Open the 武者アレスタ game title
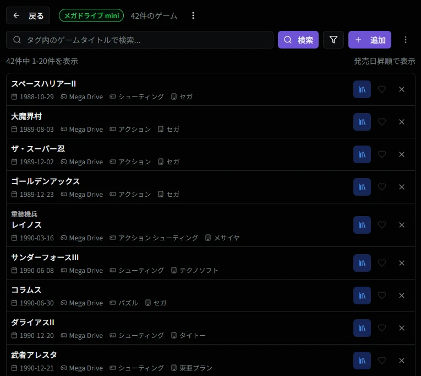 (34, 355)
